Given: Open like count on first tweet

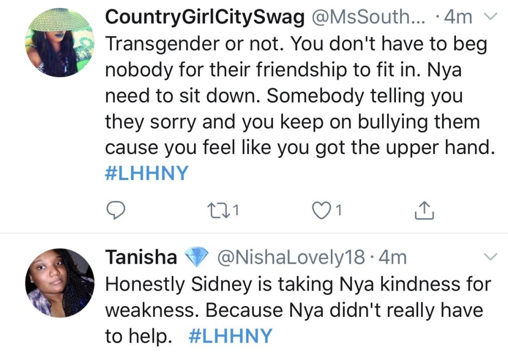Looking at the screenshot, I should 338,210.
